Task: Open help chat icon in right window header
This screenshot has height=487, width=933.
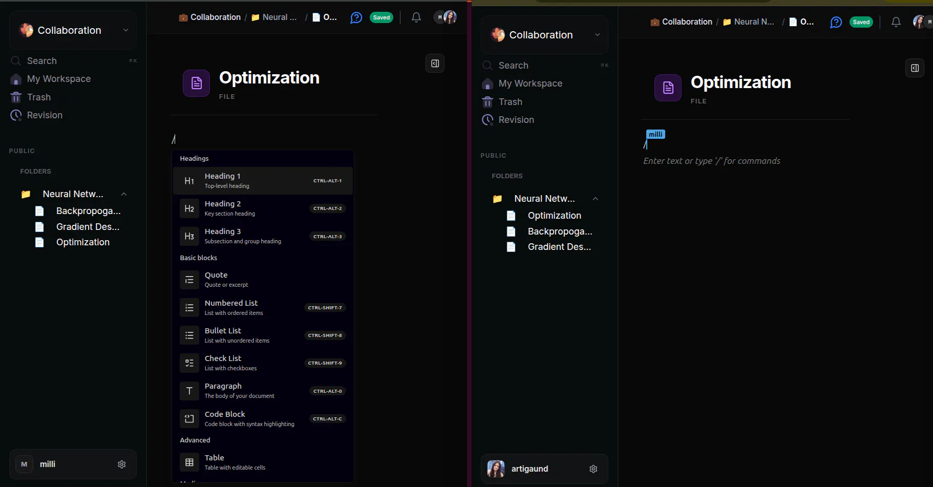Action: (x=836, y=22)
